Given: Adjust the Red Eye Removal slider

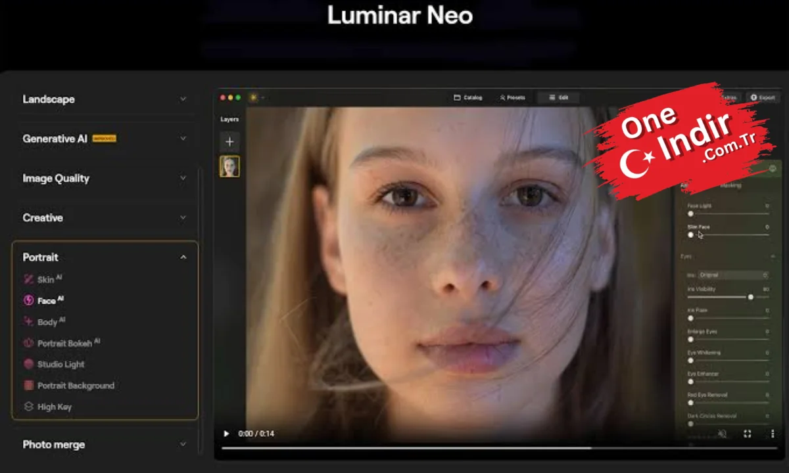Looking at the screenshot, I should 729,403.
